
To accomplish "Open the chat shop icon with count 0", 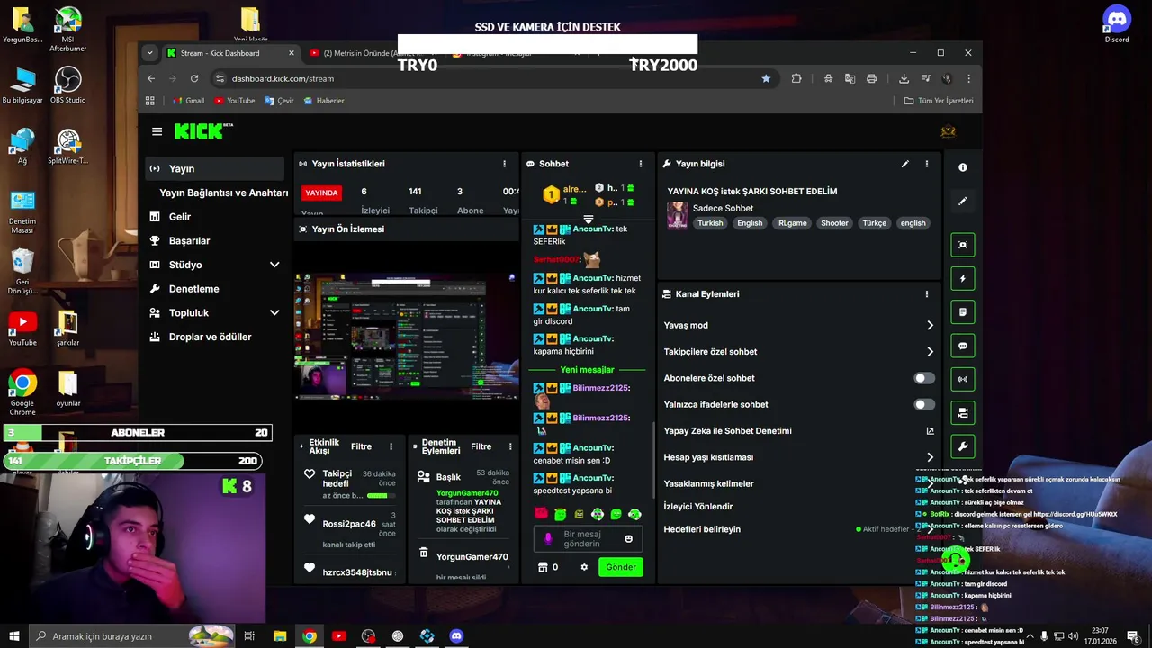I will point(547,567).
